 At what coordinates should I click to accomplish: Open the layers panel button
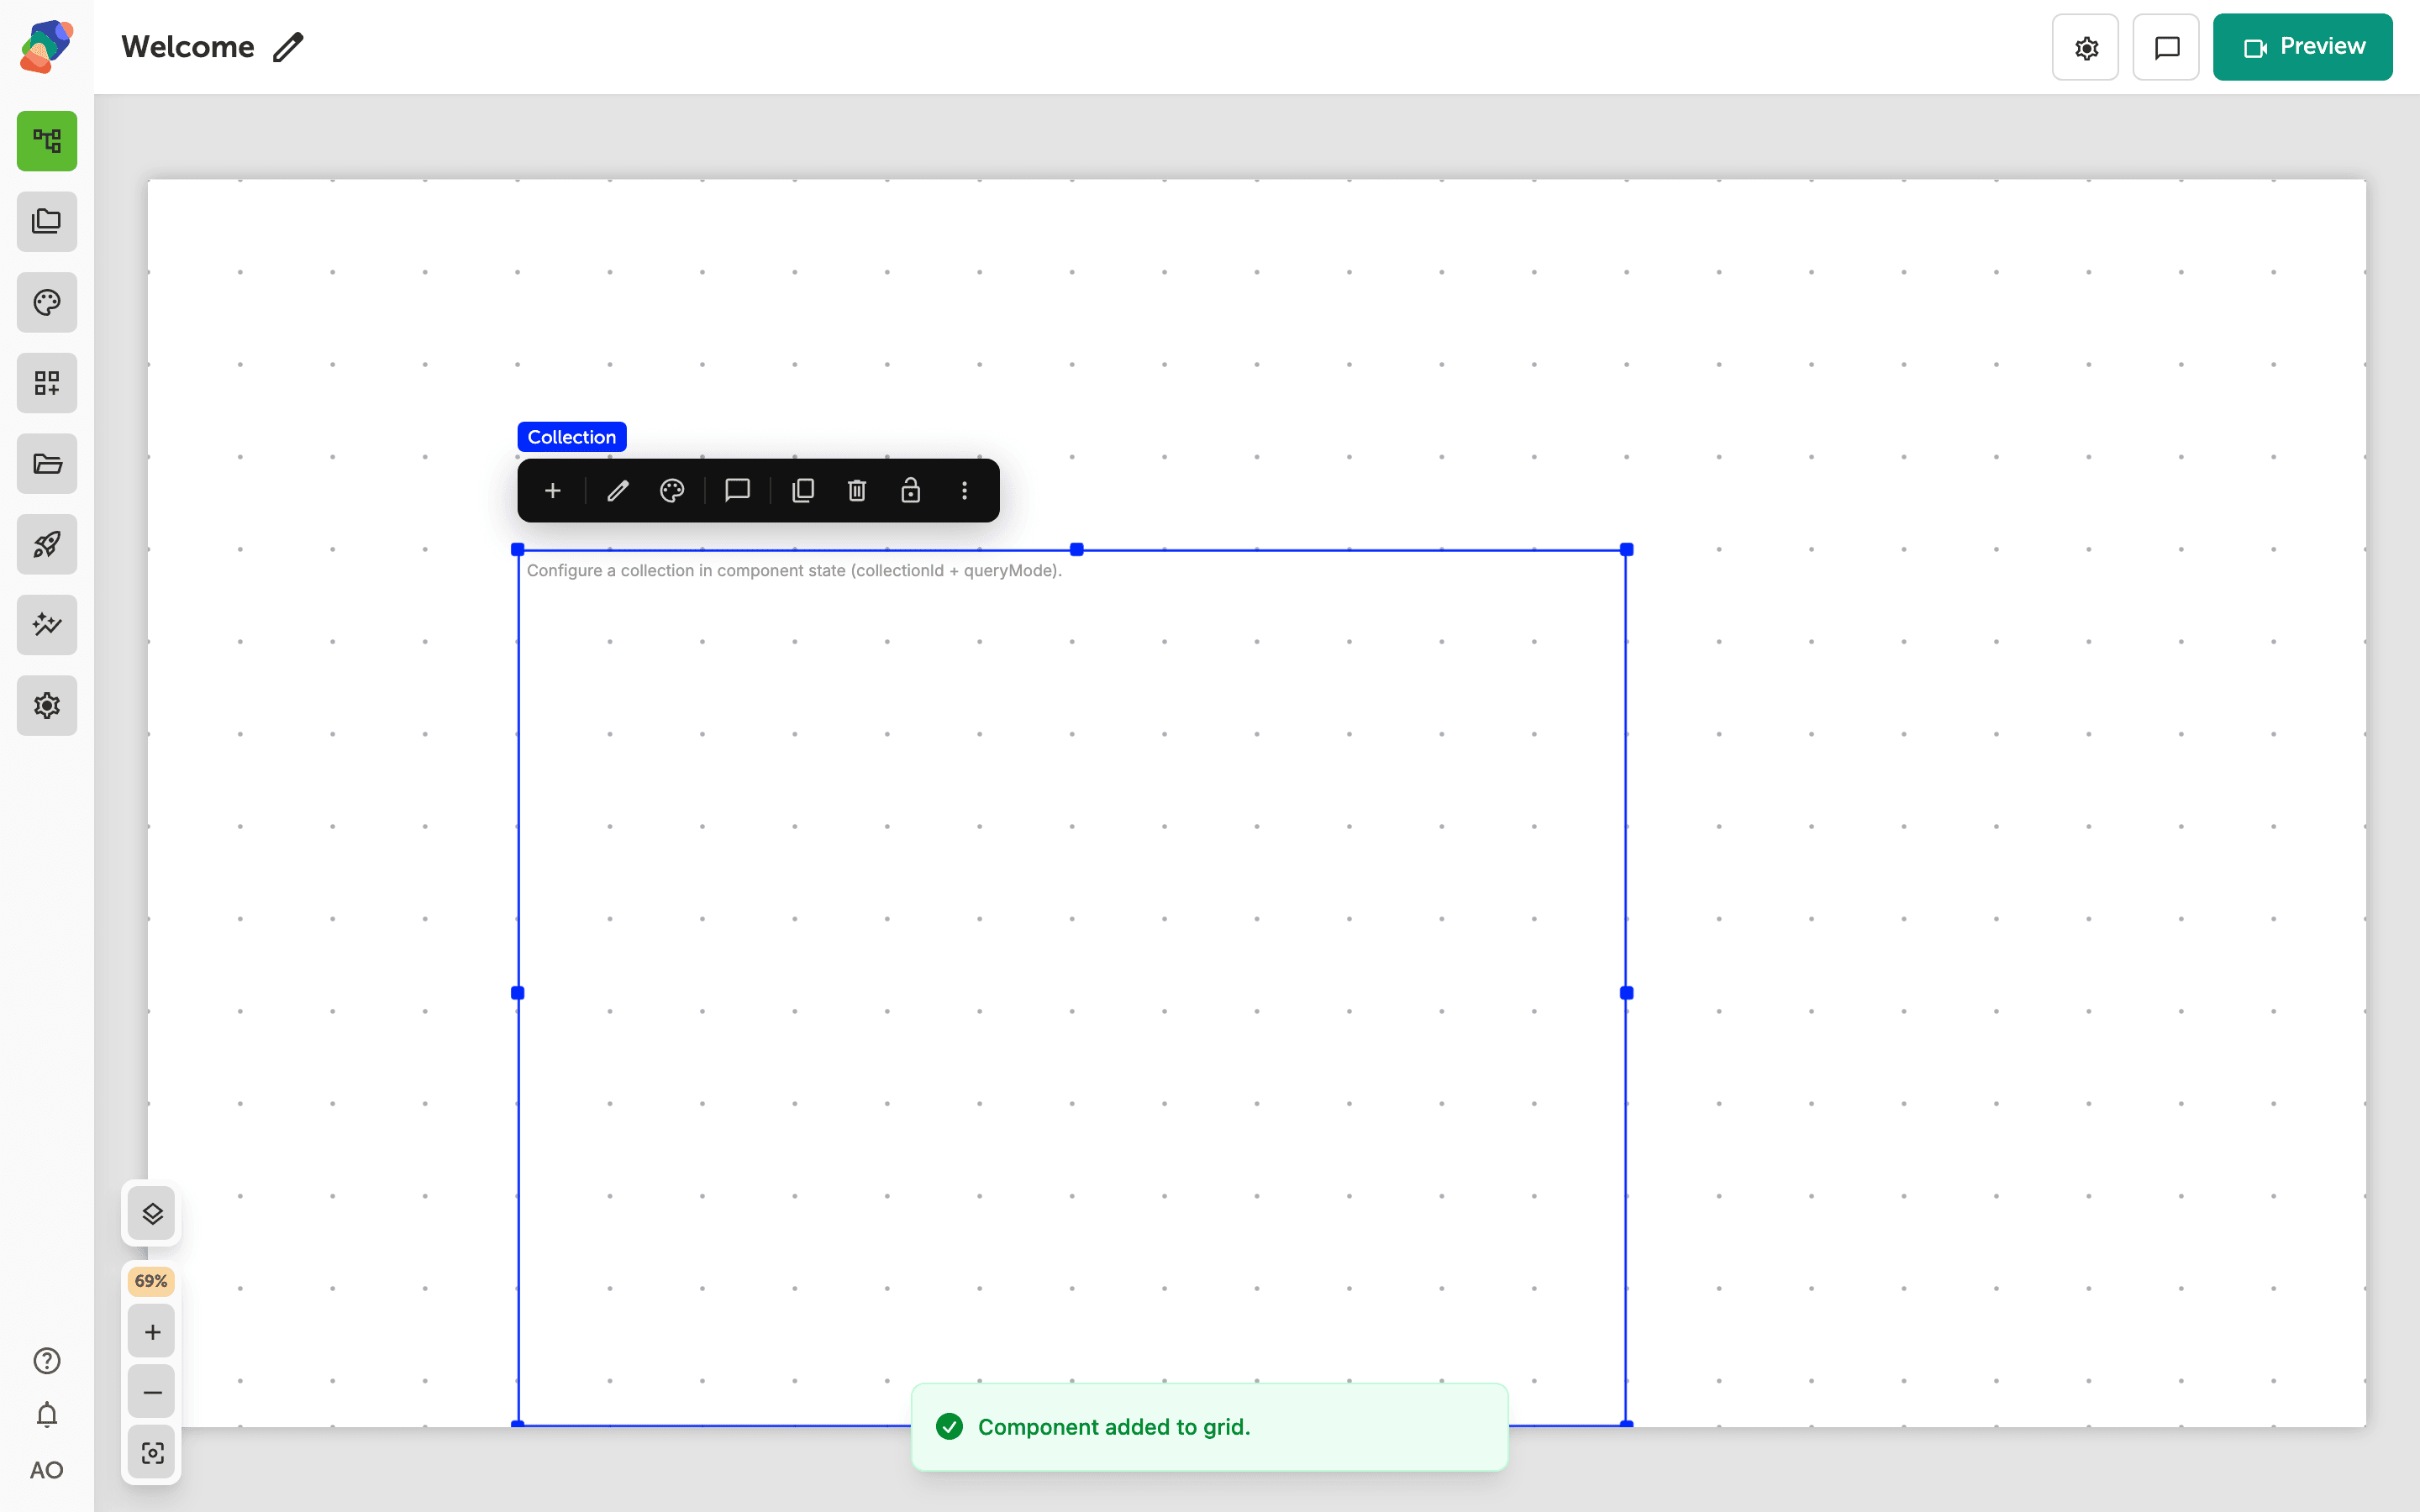pyautogui.click(x=152, y=1213)
